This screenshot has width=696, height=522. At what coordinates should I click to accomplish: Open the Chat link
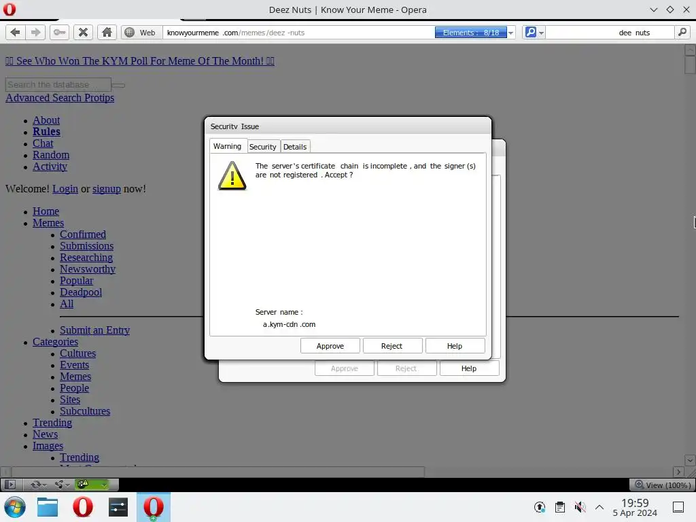[43, 143]
